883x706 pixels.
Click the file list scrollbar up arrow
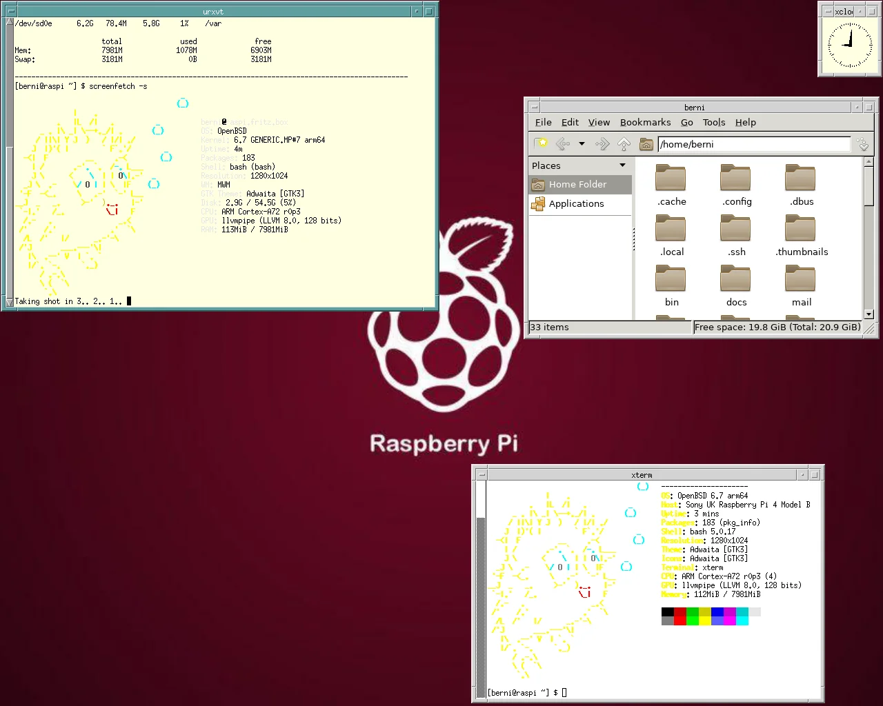869,162
